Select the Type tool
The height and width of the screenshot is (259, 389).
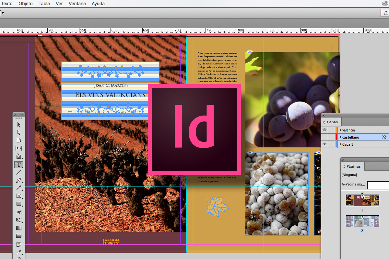19,164
